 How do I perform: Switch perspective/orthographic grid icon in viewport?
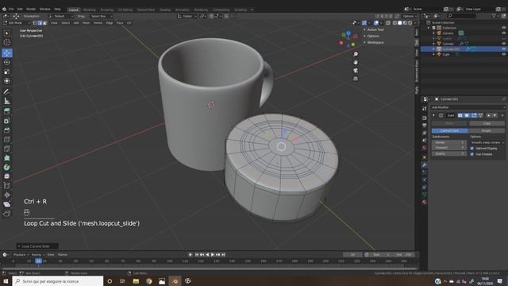[356, 79]
